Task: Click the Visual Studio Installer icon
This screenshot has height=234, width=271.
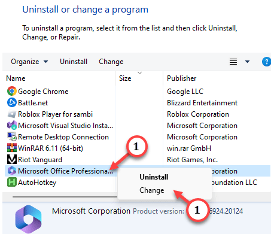Action: pyautogui.click(x=12, y=126)
